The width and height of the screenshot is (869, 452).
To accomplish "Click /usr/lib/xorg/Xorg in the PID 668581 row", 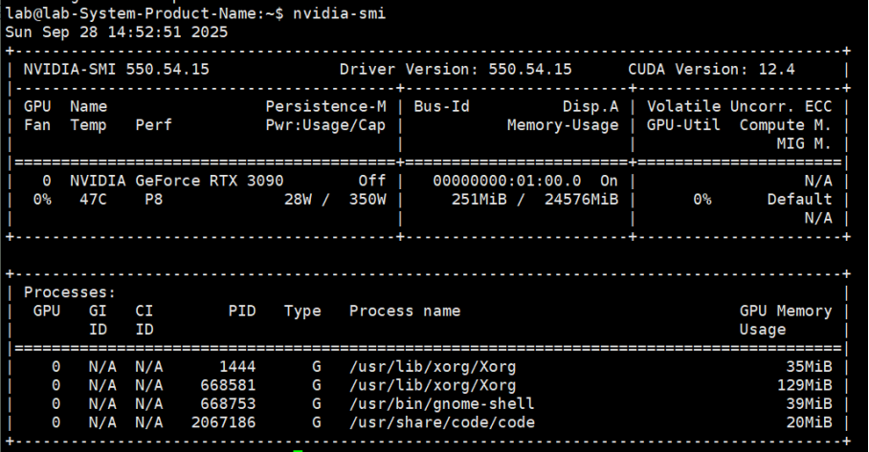I will coord(433,386).
